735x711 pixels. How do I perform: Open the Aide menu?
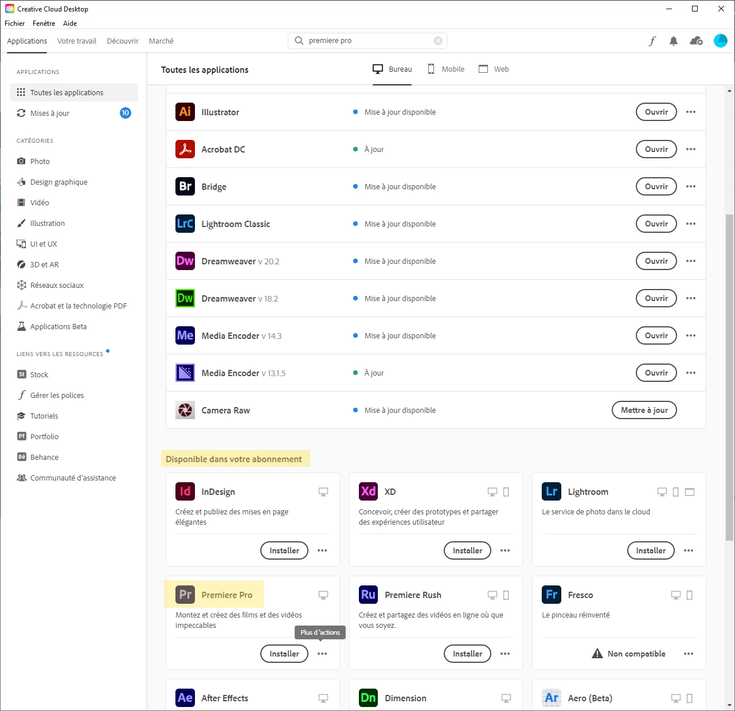click(x=70, y=24)
